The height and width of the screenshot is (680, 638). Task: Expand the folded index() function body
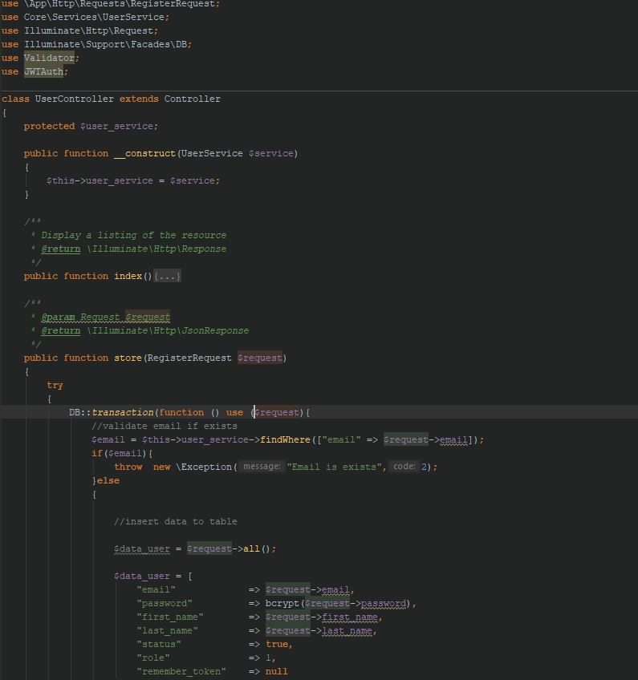[168, 276]
